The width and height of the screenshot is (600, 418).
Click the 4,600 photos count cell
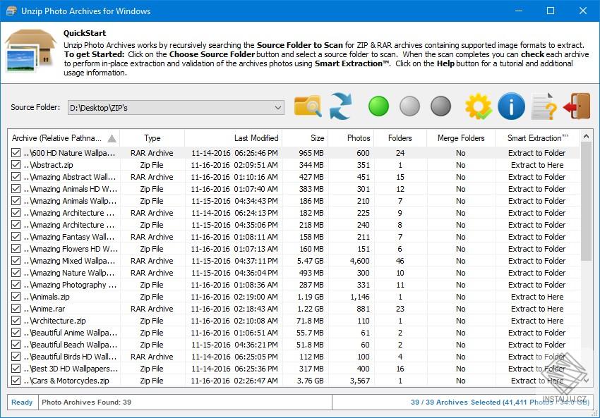pos(360,261)
